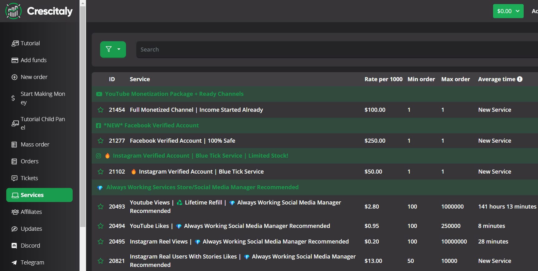
Task: Toggle favorite star for YouTube Likes 20494
Action: pos(100,226)
